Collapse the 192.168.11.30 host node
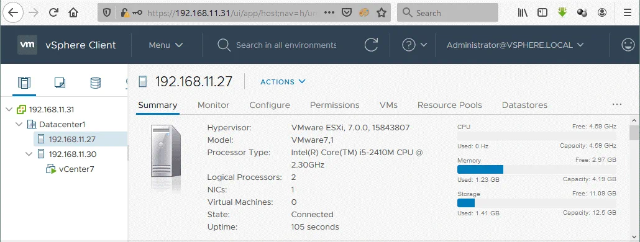The height and width of the screenshot is (242, 640). pos(29,154)
